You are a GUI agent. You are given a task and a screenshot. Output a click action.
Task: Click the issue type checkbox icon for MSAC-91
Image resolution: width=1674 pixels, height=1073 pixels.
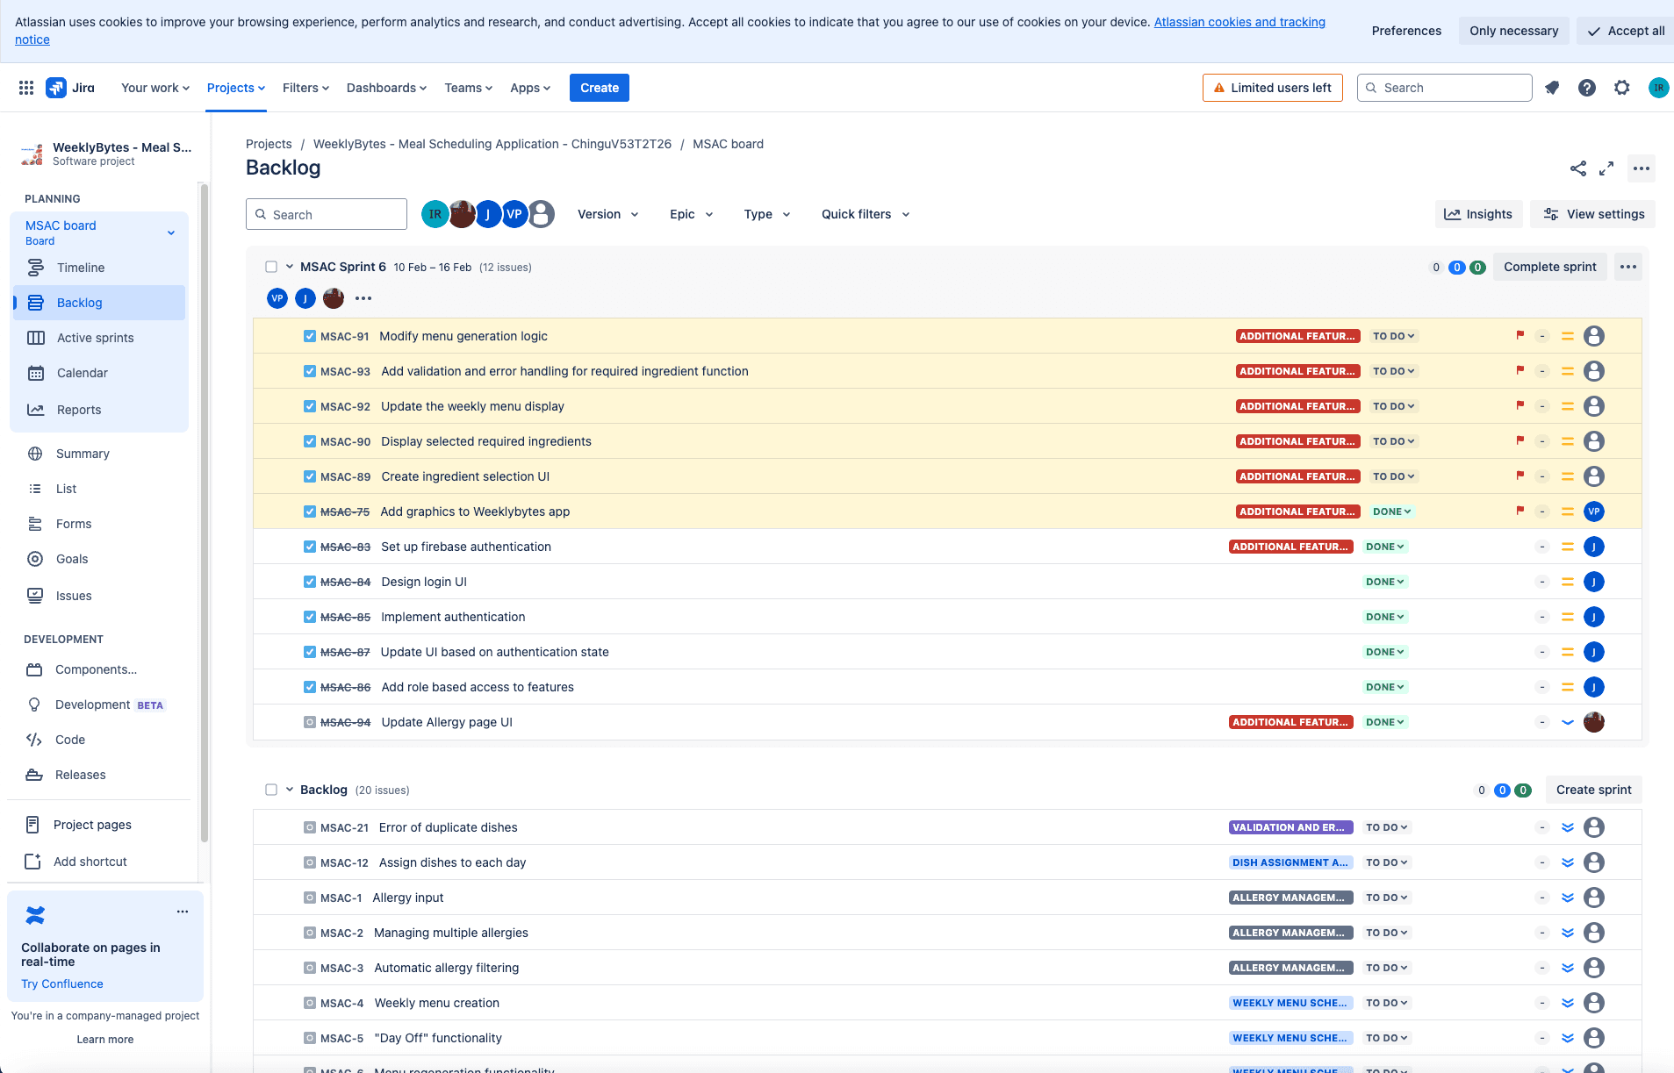[x=310, y=336]
